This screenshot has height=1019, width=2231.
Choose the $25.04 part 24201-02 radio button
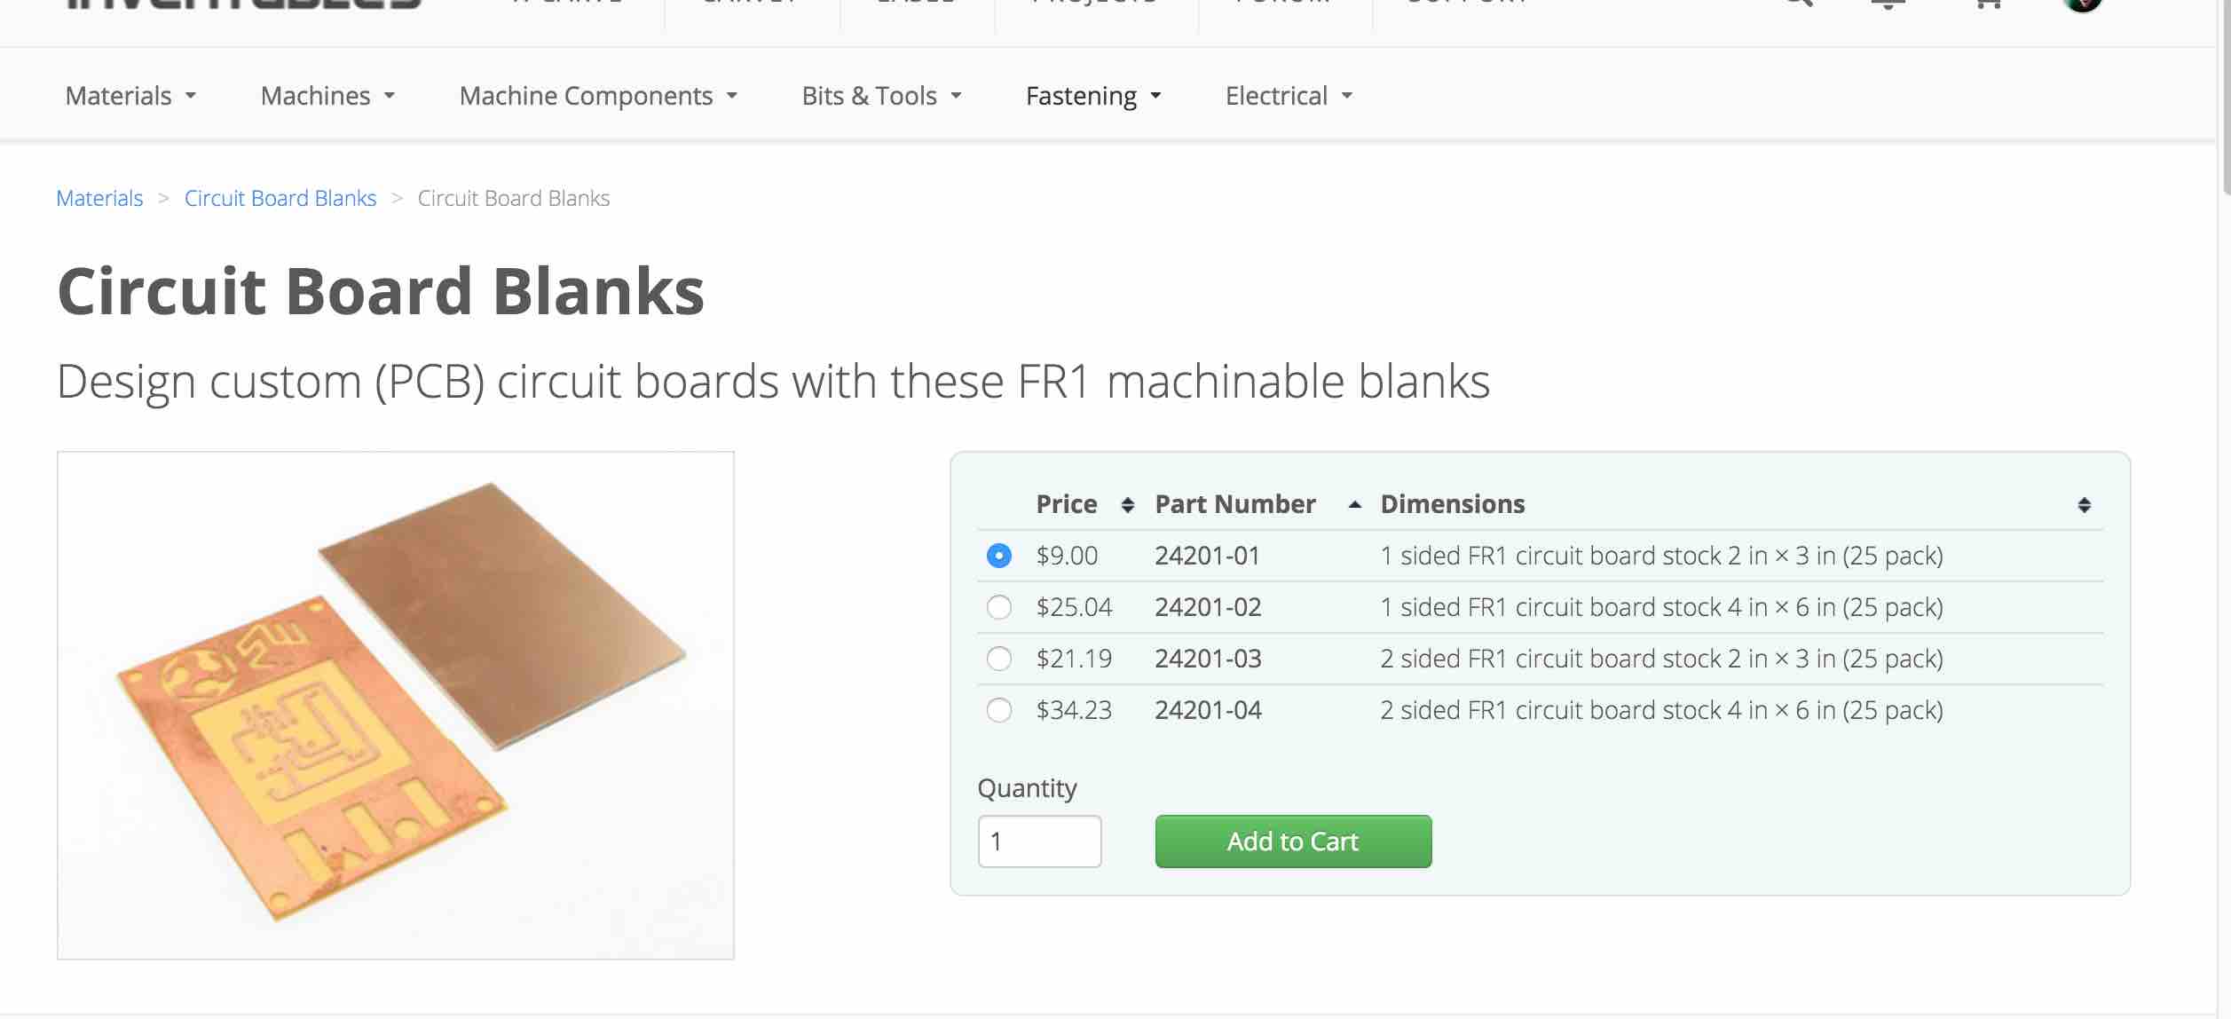point(998,607)
